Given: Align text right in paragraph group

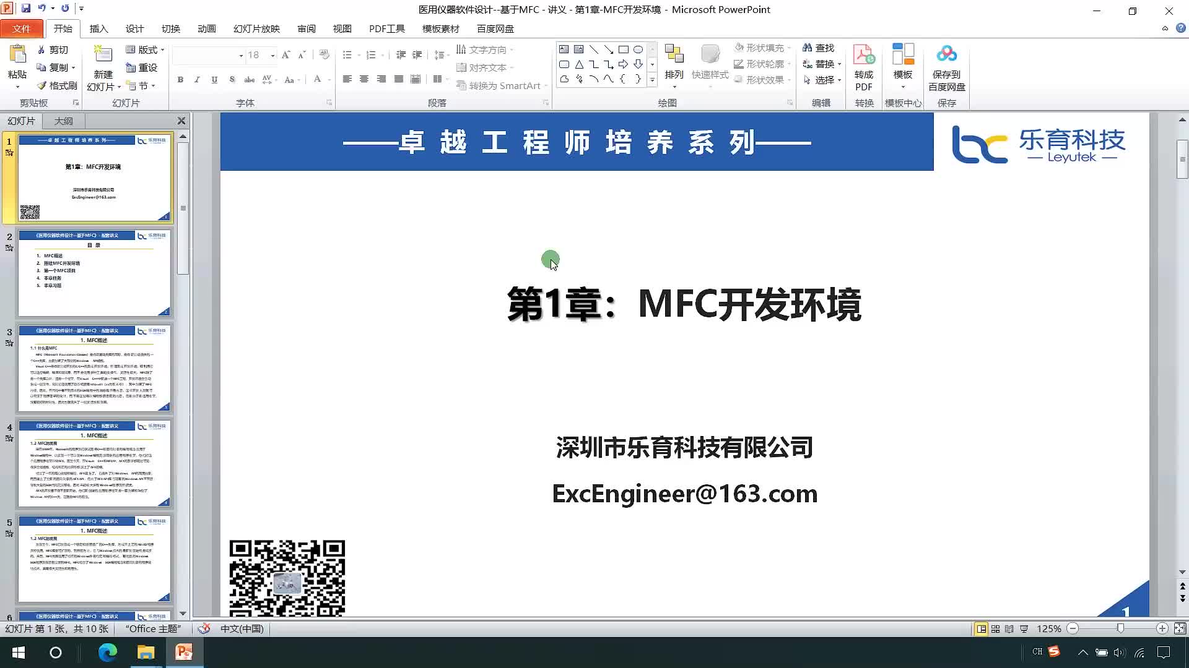Looking at the screenshot, I should click(x=381, y=79).
